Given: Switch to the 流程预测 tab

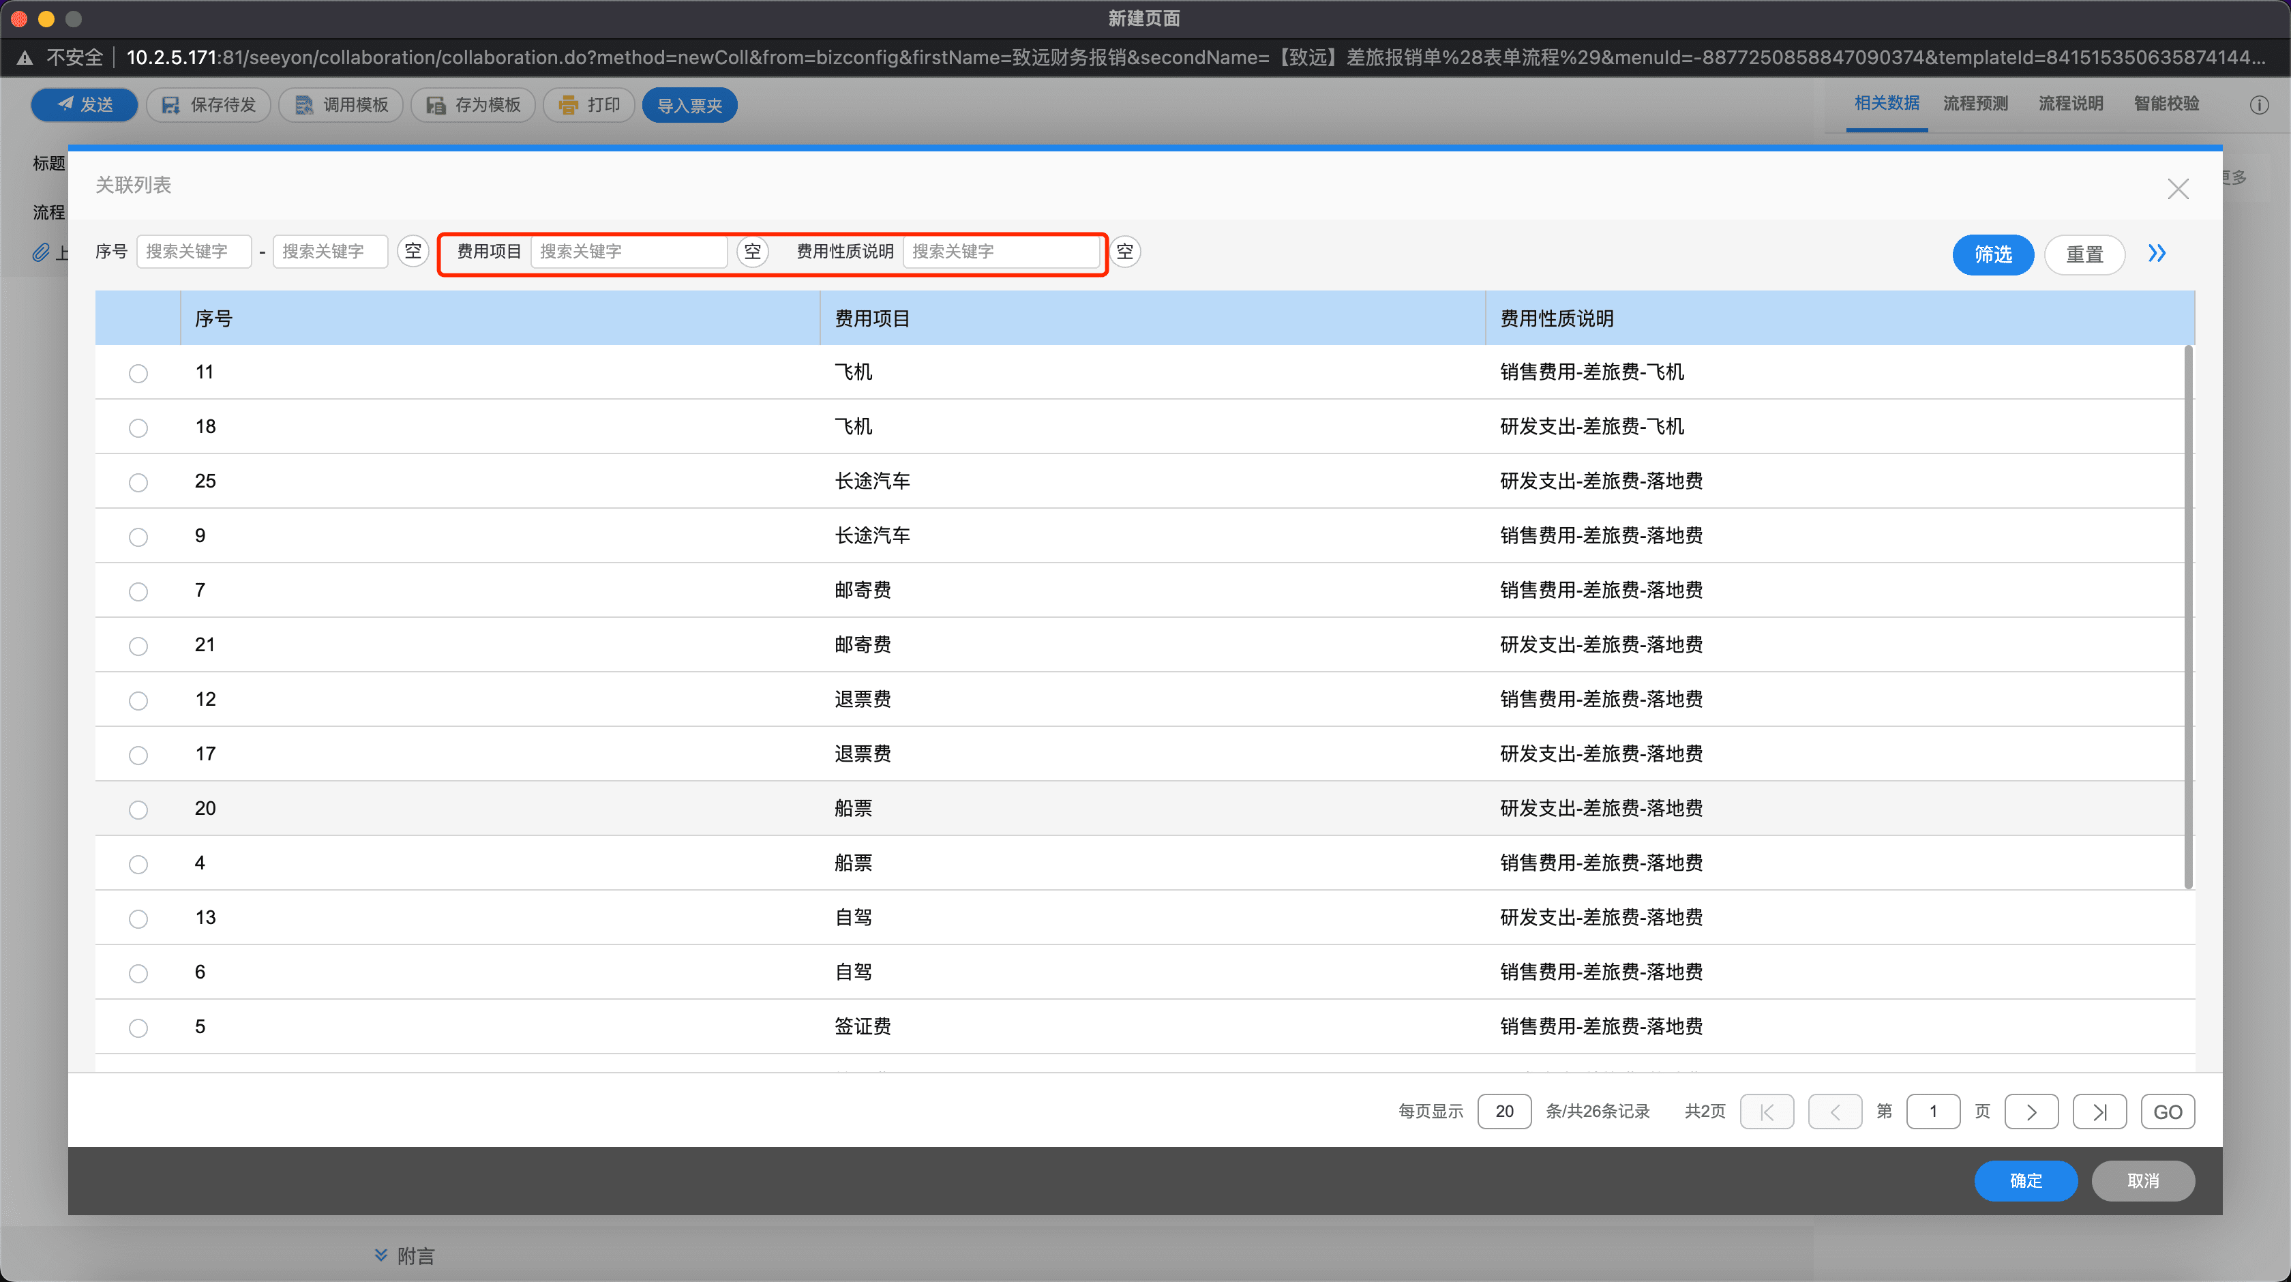Looking at the screenshot, I should pos(1975,103).
